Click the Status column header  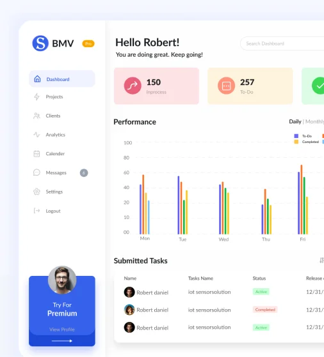pos(259,278)
